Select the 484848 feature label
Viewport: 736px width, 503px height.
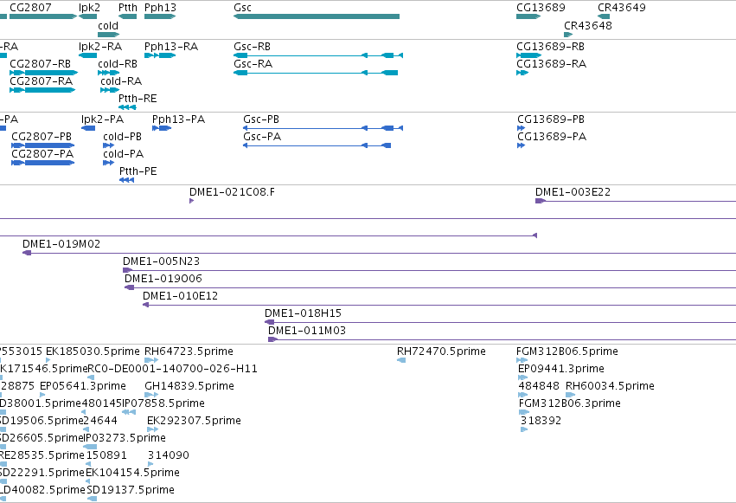coord(539,386)
